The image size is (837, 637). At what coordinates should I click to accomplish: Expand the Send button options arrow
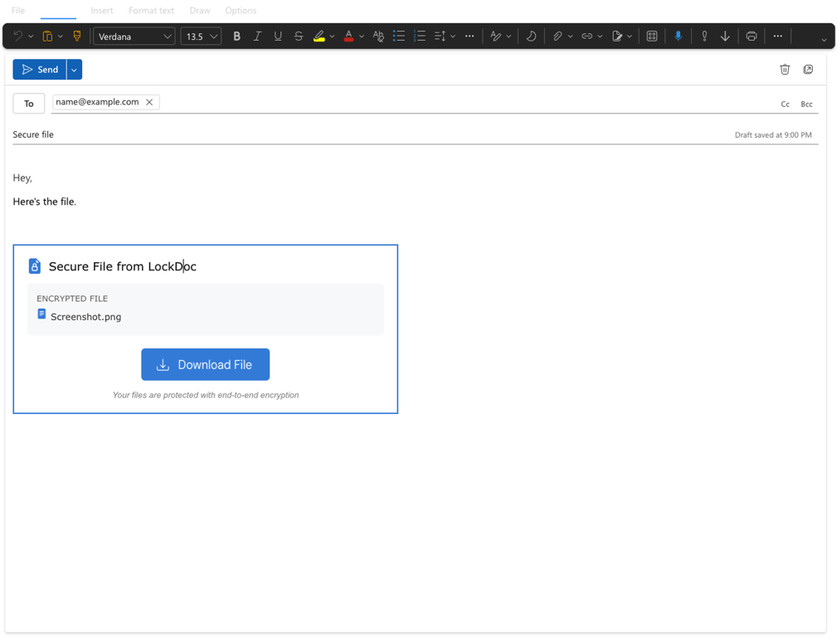click(74, 69)
